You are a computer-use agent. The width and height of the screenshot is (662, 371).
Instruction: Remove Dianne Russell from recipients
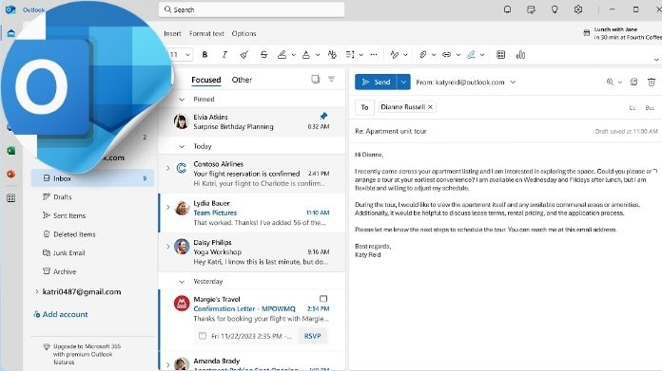[x=430, y=107]
